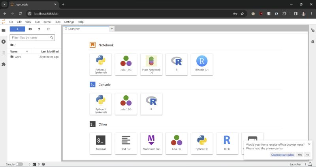Open Chrome tab search dropdown arrow

point(4,4)
